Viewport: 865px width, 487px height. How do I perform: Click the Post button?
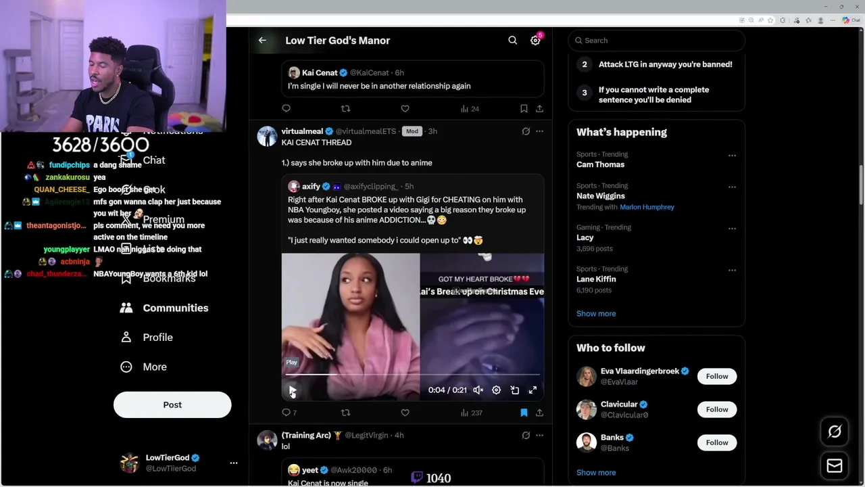172,404
